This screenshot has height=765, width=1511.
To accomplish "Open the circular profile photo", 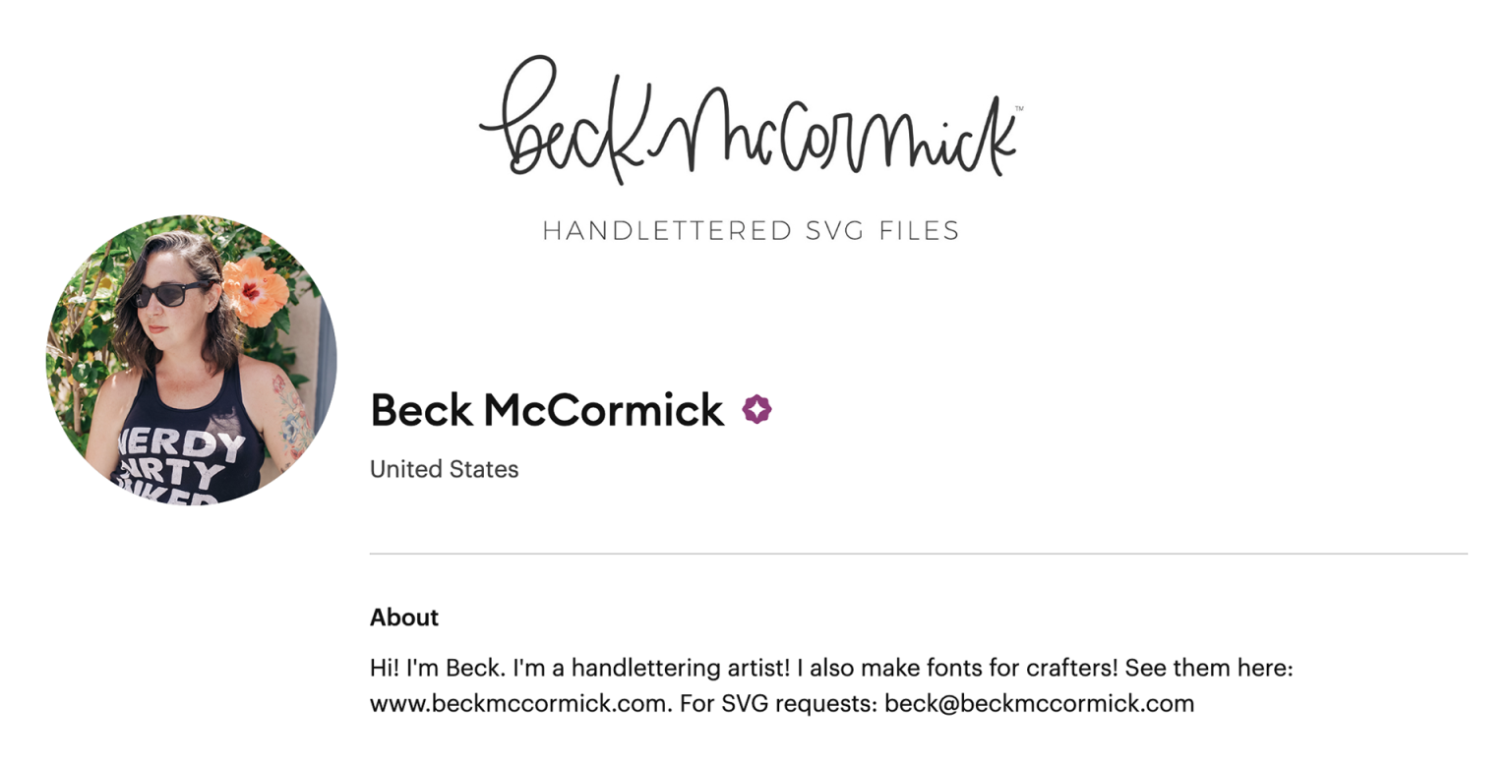I will coord(192,360).
